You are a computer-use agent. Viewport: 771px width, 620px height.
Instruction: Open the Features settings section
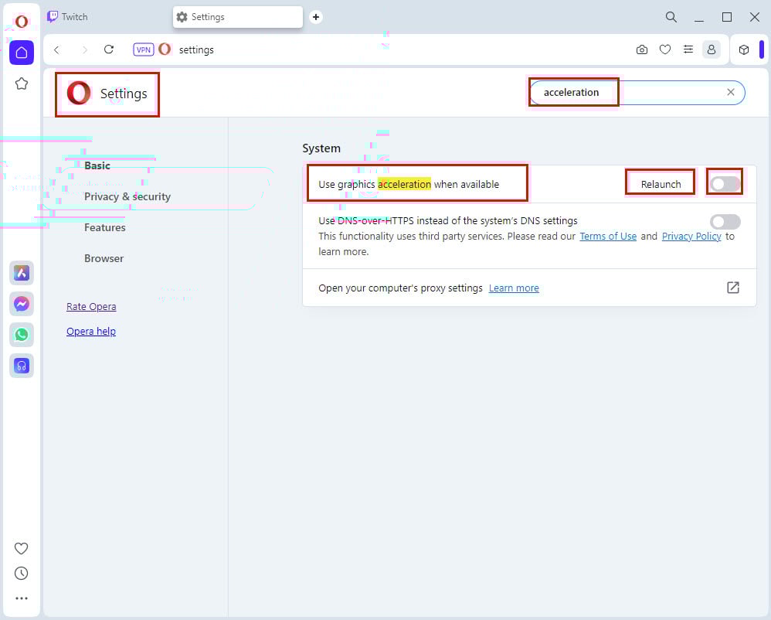click(105, 227)
